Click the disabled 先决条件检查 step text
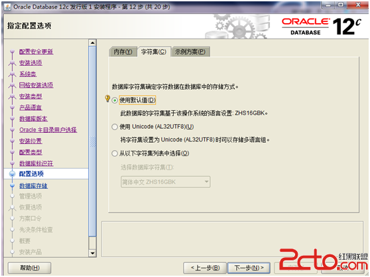The height and width of the screenshot is (277, 370). coord(36,229)
